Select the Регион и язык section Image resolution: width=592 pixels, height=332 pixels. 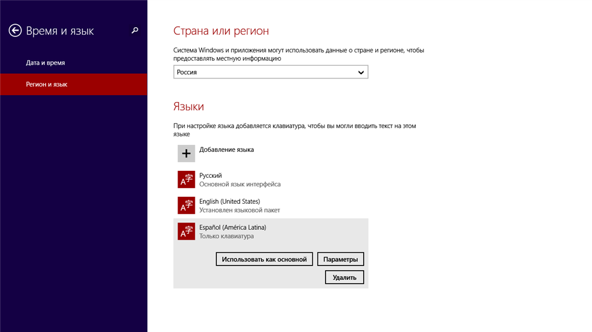[73, 84]
